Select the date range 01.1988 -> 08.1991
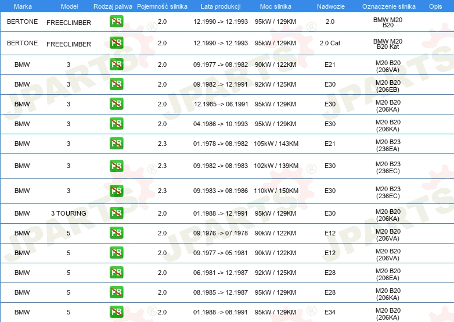454x322 pixels. click(x=221, y=312)
